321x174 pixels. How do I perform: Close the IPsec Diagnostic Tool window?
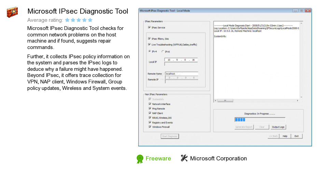308,11
